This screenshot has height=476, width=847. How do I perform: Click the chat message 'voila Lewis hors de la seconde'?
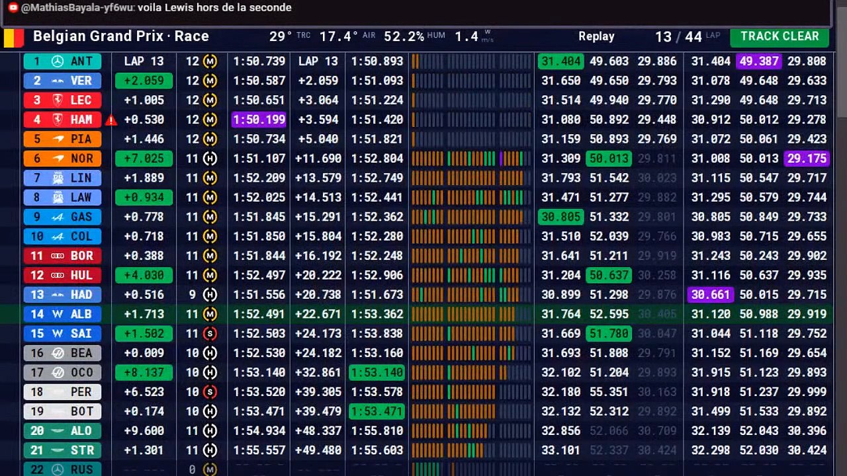[x=214, y=8]
